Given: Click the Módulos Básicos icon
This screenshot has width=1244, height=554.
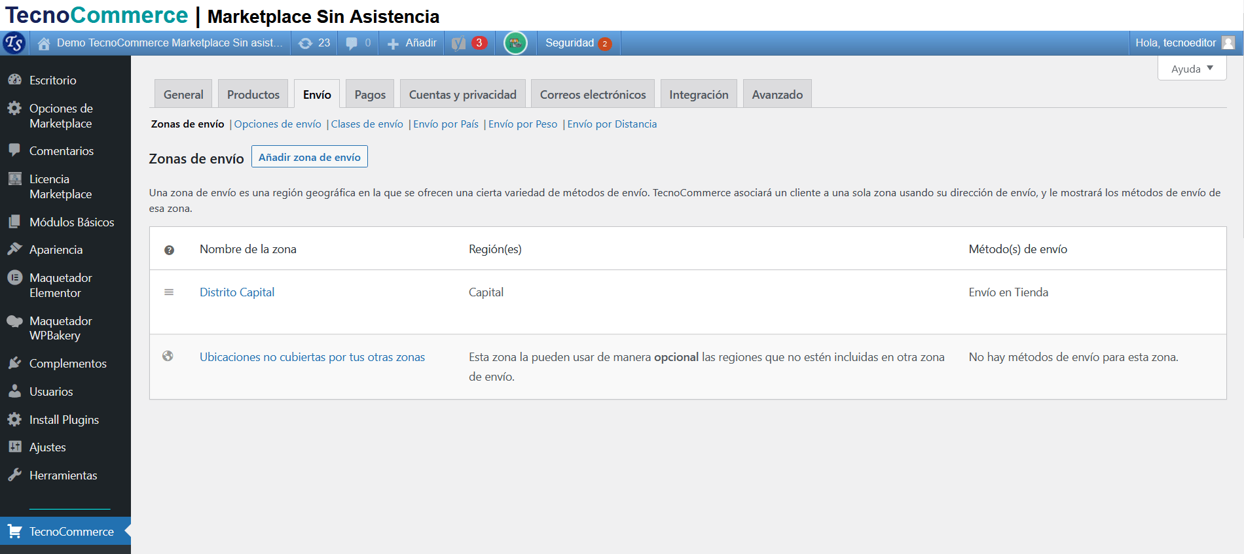Looking at the screenshot, I should [x=14, y=222].
